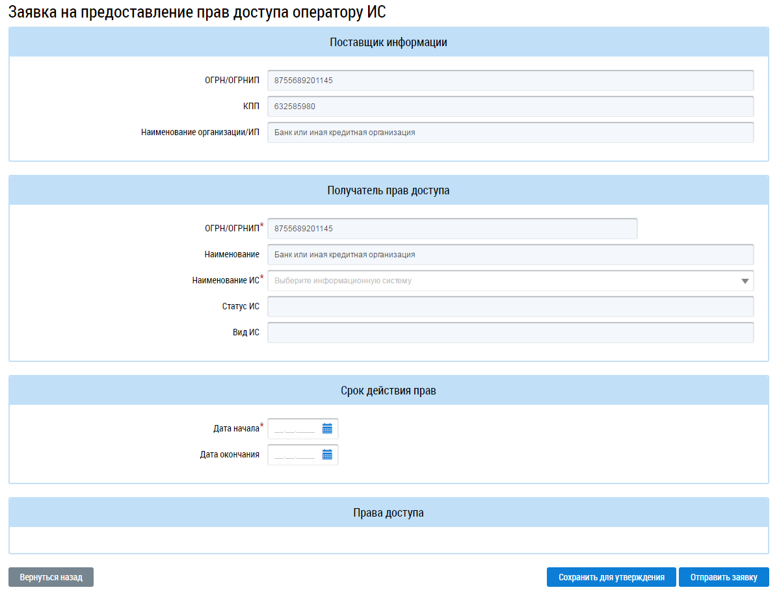Select the supplier ОГРН/ОГРНИП field
779x592 pixels.
510,81
